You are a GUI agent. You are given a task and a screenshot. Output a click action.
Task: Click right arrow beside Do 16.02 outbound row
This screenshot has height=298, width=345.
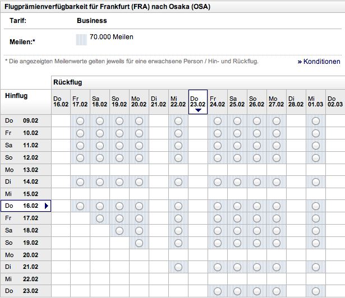[x=47, y=206]
